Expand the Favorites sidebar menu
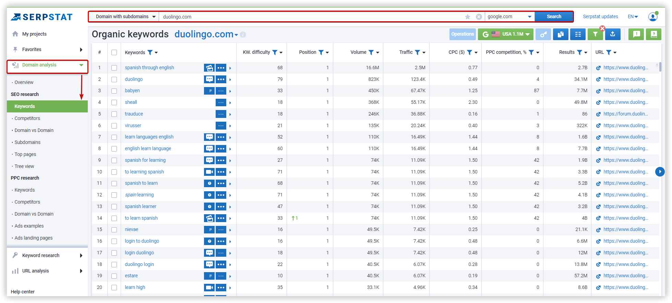 48,49
